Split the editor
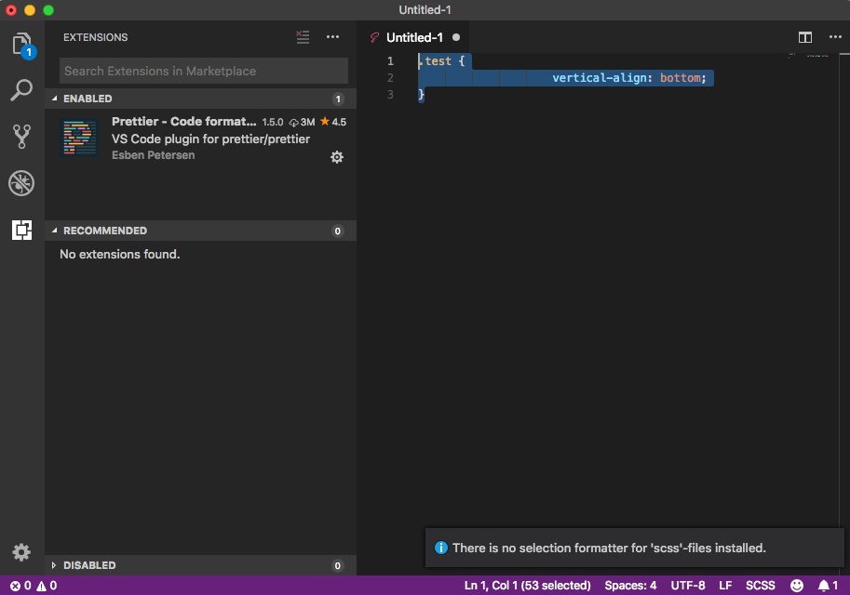This screenshot has height=595, width=850. (x=804, y=37)
